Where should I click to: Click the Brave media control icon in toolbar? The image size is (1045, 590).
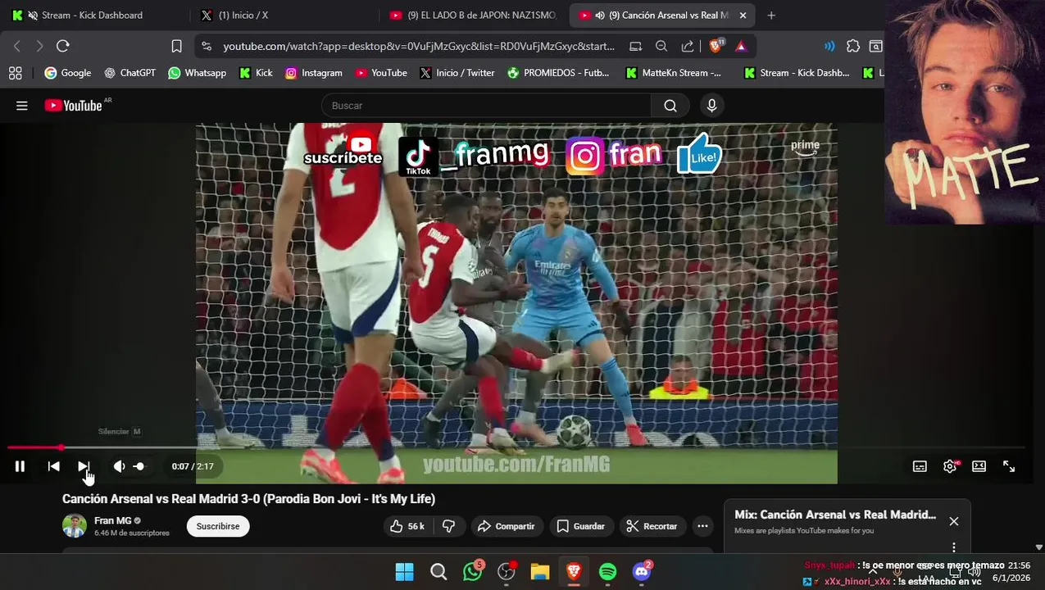(829, 46)
